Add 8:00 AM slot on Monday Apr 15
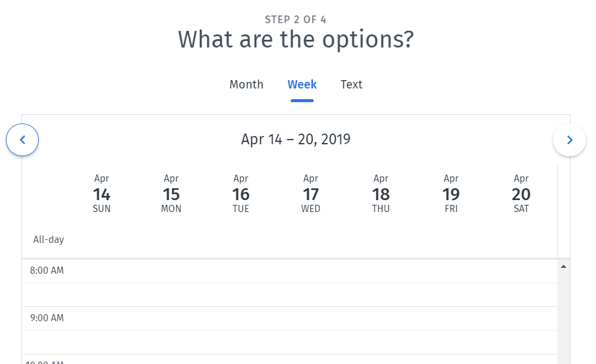Screen dimensions: 596x364 point(171,271)
